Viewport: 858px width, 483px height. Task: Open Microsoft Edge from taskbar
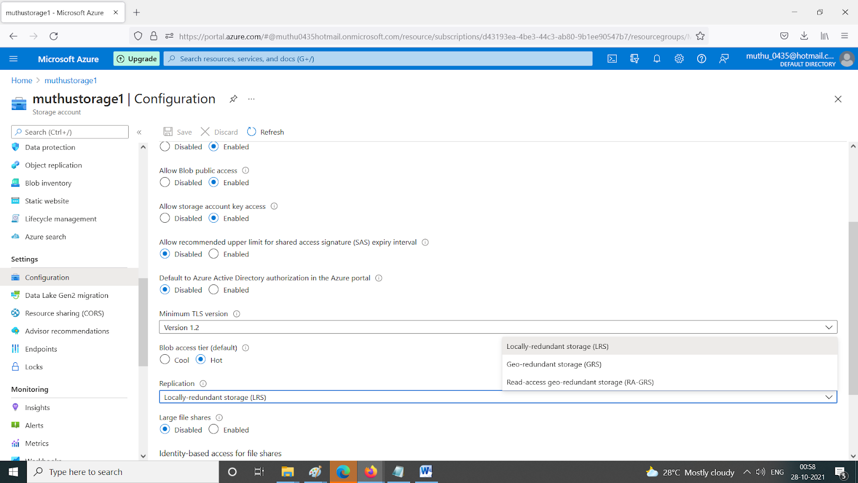[x=343, y=472]
